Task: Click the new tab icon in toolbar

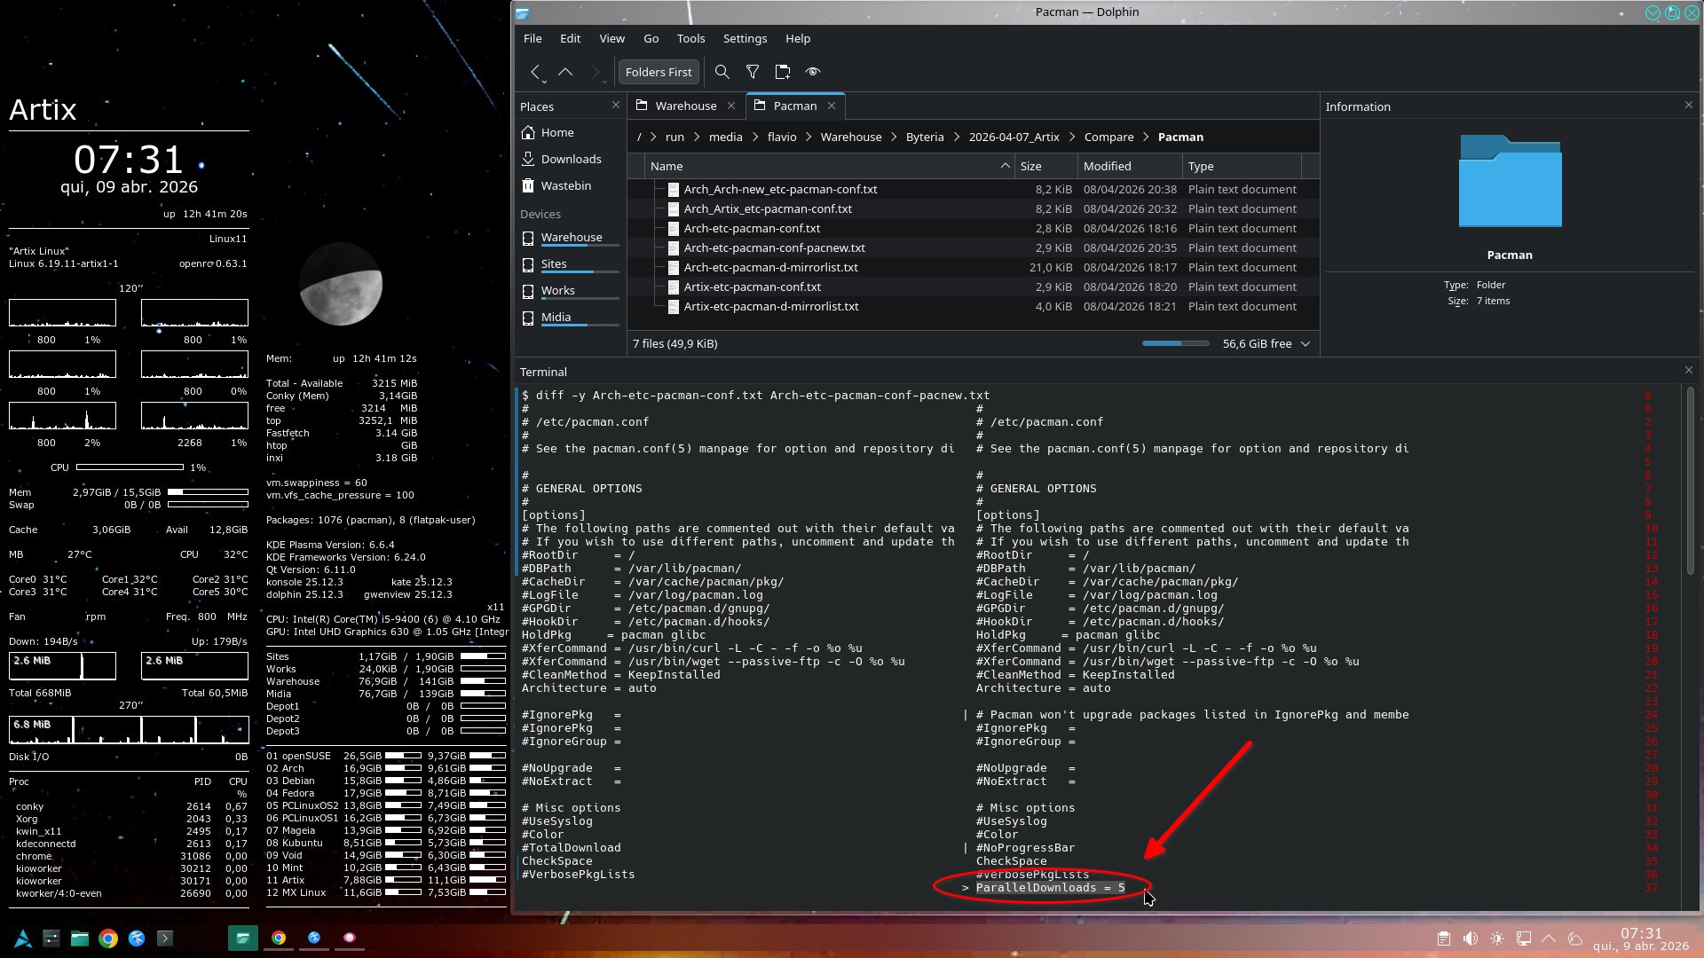Action: tap(783, 72)
